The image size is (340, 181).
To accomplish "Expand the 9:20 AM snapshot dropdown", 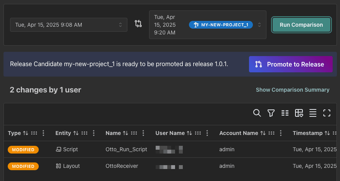I will pyautogui.click(x=259, y=25).
